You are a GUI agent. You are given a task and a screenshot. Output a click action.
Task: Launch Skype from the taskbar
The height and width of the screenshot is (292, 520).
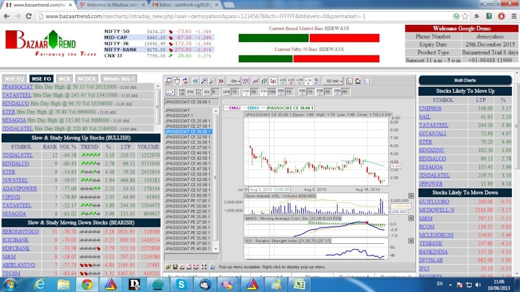[181, 285]
